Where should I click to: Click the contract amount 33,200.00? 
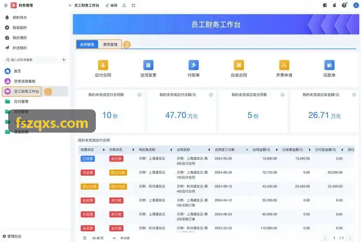click(270, 200)
